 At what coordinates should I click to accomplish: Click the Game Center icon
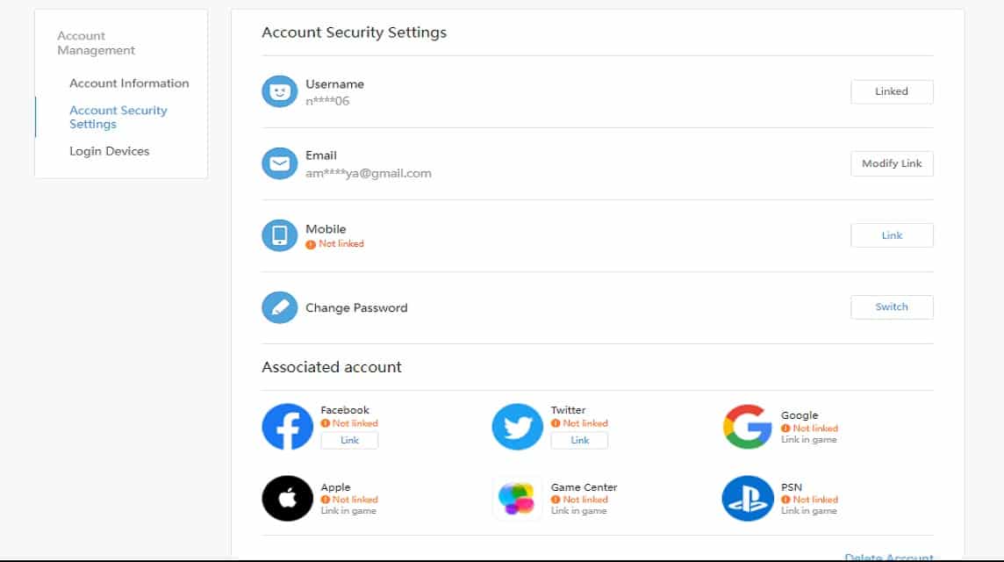[x=517, y=499]
